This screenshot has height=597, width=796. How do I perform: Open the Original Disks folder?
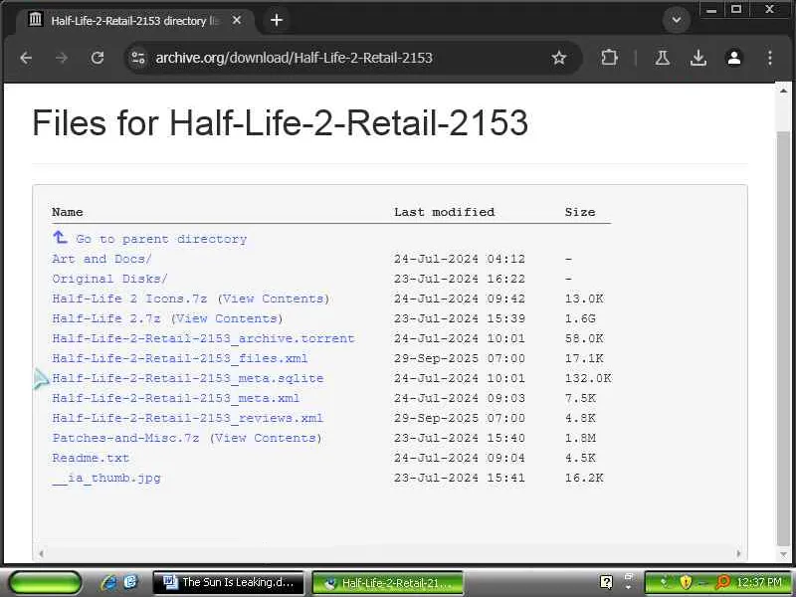click(109, 279)
